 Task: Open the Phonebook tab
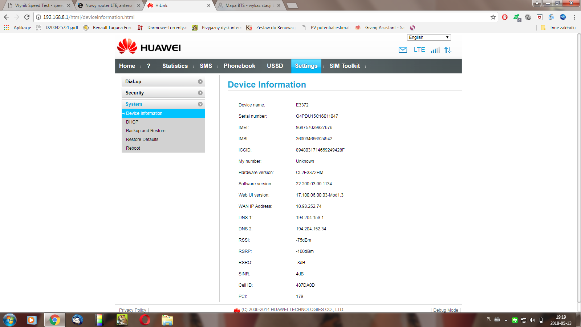[x=239, y=66]
